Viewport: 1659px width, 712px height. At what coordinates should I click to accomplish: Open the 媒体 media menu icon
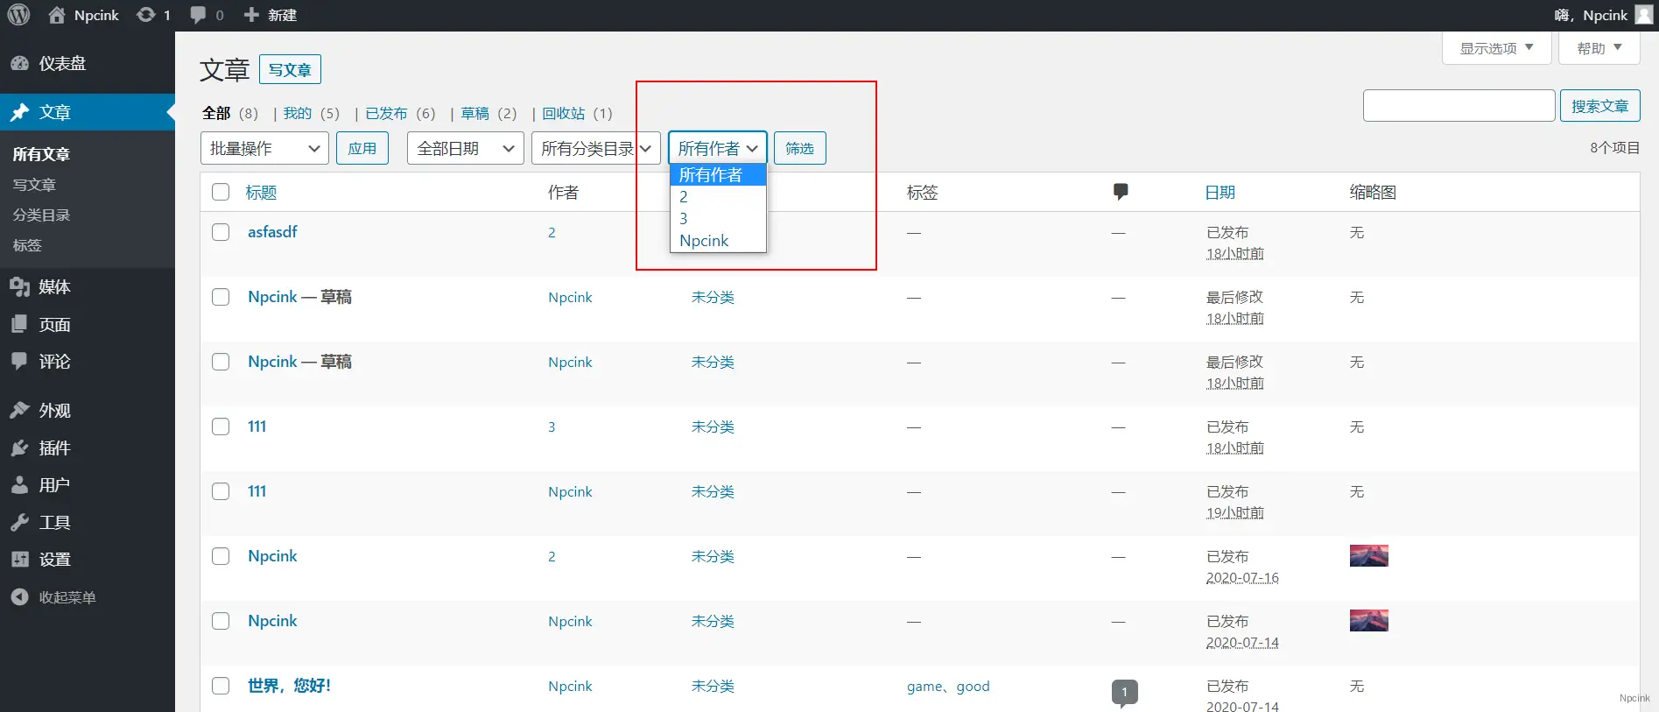tap(19, 287)
